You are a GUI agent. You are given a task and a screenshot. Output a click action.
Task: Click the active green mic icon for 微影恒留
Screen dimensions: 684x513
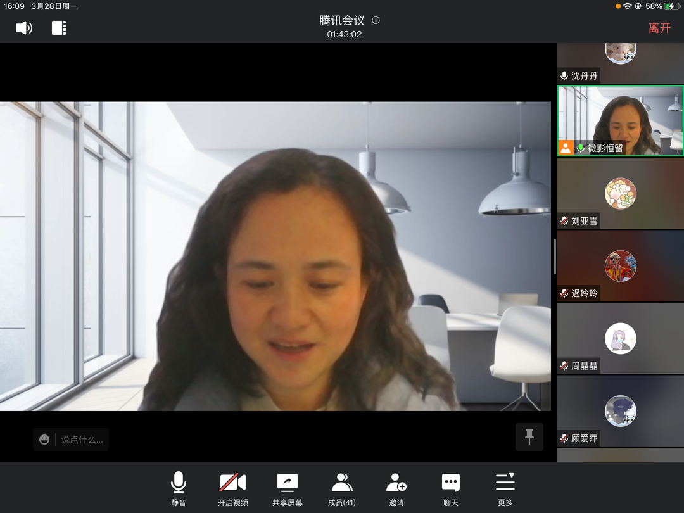(x=581, y=148)
